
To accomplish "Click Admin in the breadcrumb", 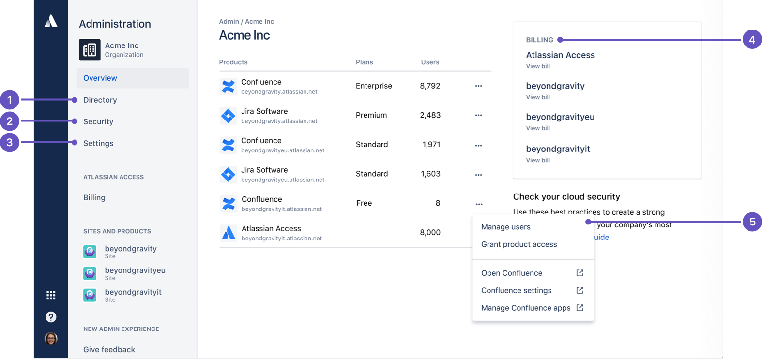I will (x=229, y=21).
